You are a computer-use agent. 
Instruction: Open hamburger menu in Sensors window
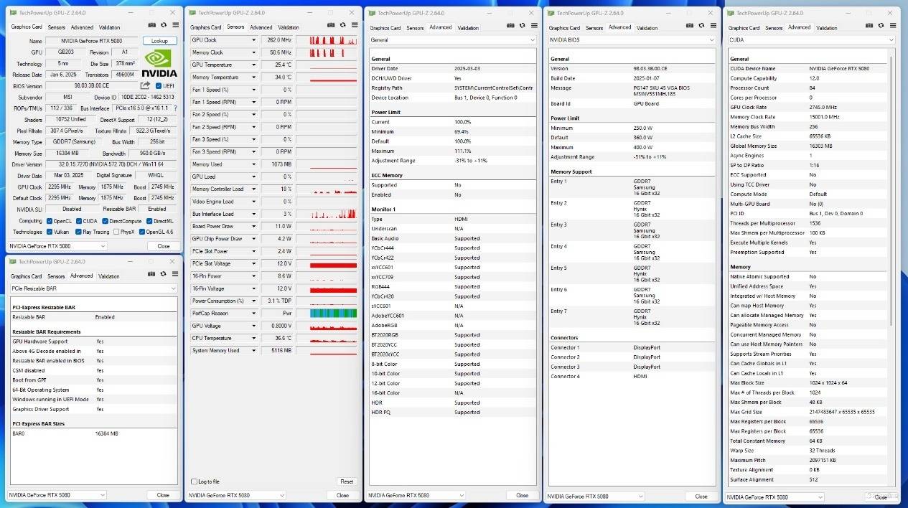[353, 25]
